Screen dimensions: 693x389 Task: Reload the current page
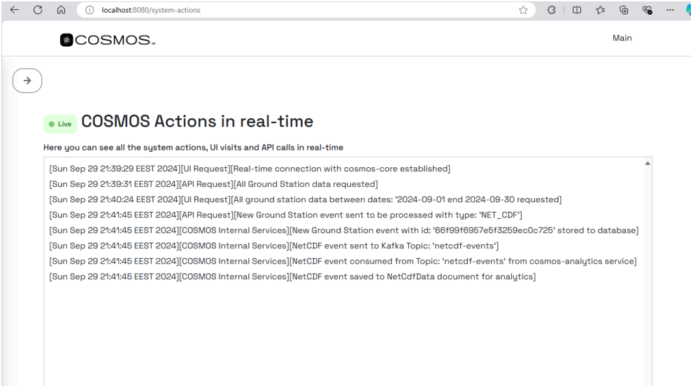pyautogui.click(x=36, y=9)
